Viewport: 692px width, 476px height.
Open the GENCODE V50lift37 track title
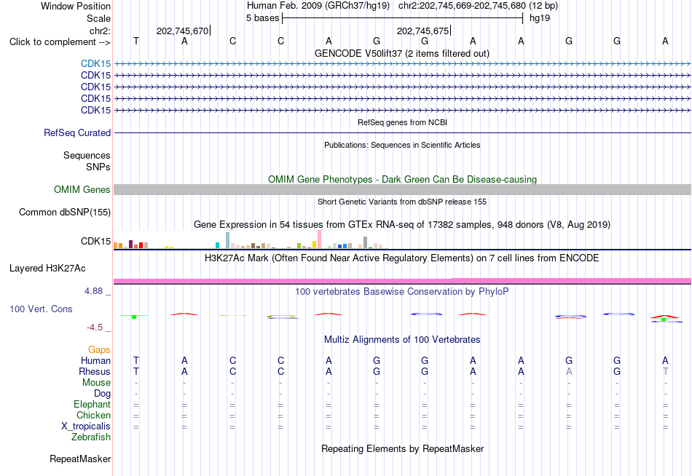point(401,53)
